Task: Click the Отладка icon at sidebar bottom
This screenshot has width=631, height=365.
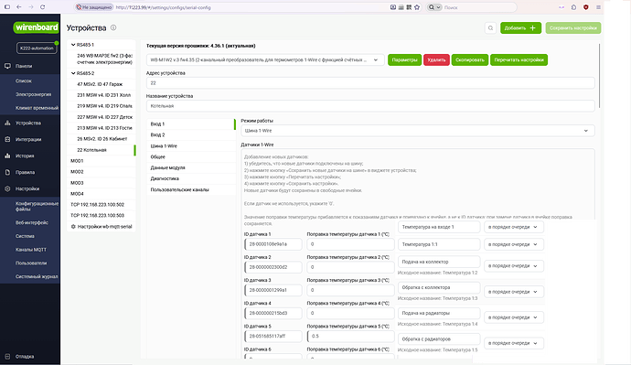Action: (7, 357)
